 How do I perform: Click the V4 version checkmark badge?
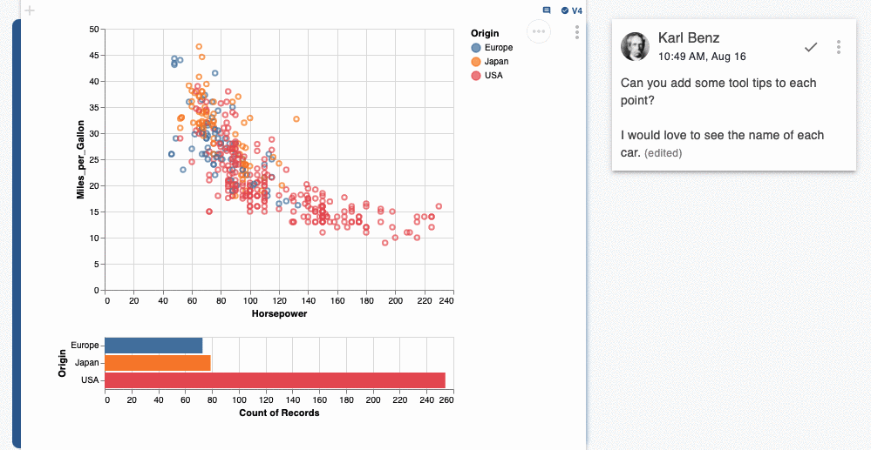(572, 10)
